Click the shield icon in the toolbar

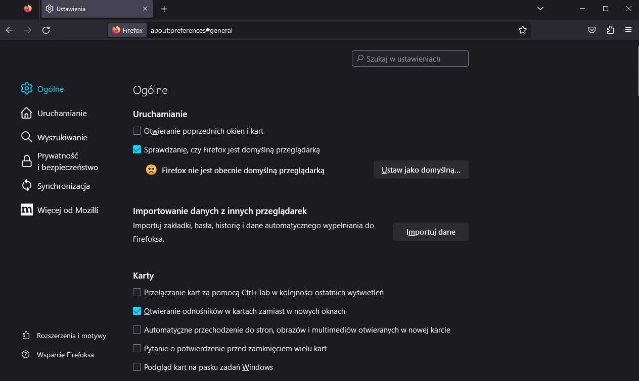point(591,30)
